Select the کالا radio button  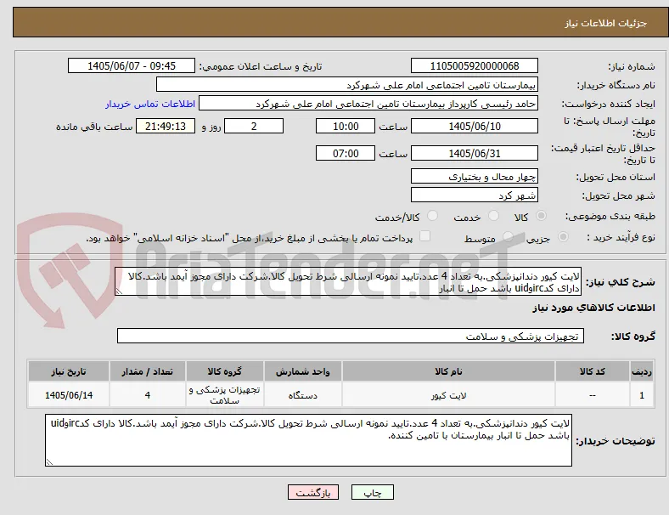point(541,216)
